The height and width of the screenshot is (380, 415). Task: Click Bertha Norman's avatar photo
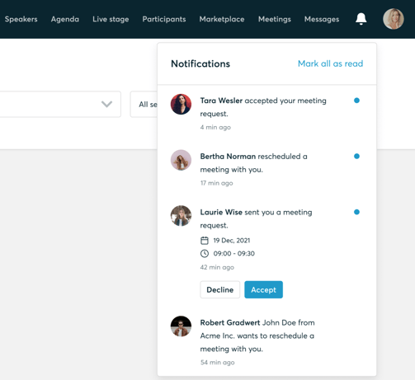click(x=181, y=160)
